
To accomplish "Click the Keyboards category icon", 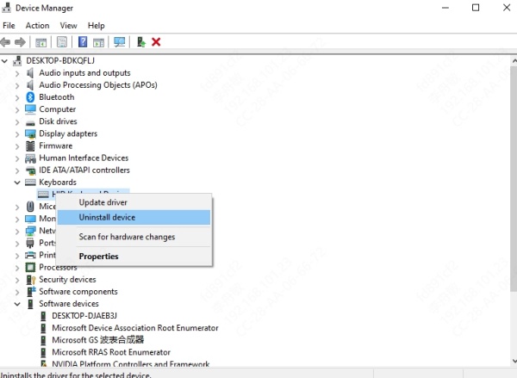I will [x=30, y=183].
